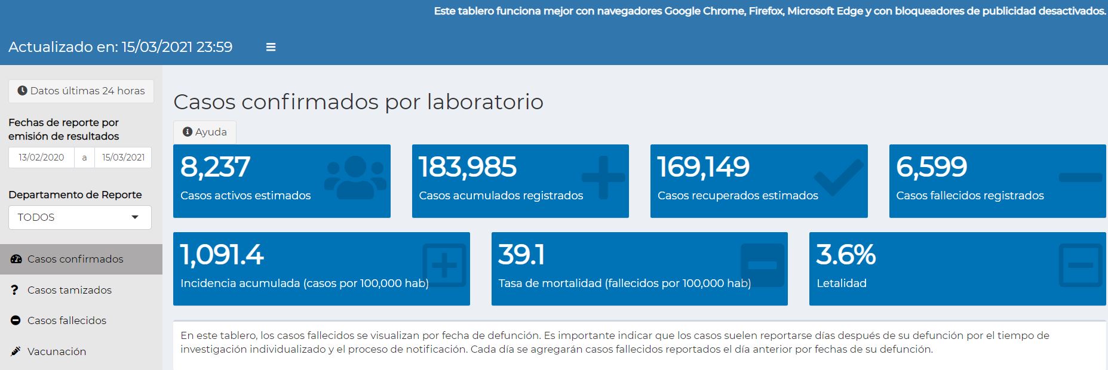Click the 3.6% Letalidad value
The image size is (1108, 370).
846,255
